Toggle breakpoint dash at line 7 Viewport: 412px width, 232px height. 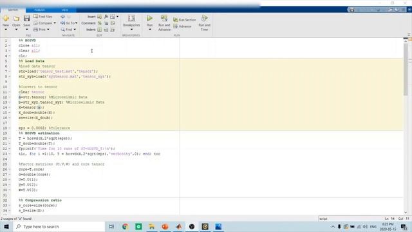coord(10,72)
